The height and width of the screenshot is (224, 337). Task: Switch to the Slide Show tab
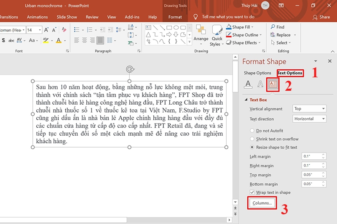point(67,17)
